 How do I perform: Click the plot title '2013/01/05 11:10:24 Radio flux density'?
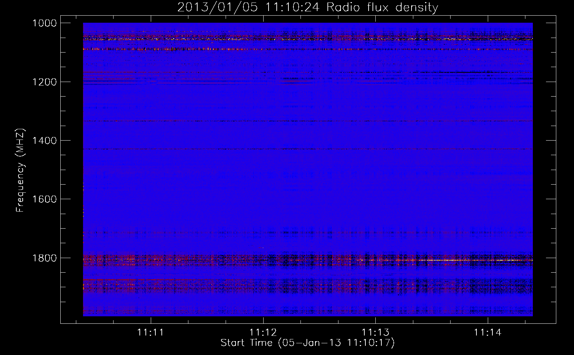pos(308,7)
